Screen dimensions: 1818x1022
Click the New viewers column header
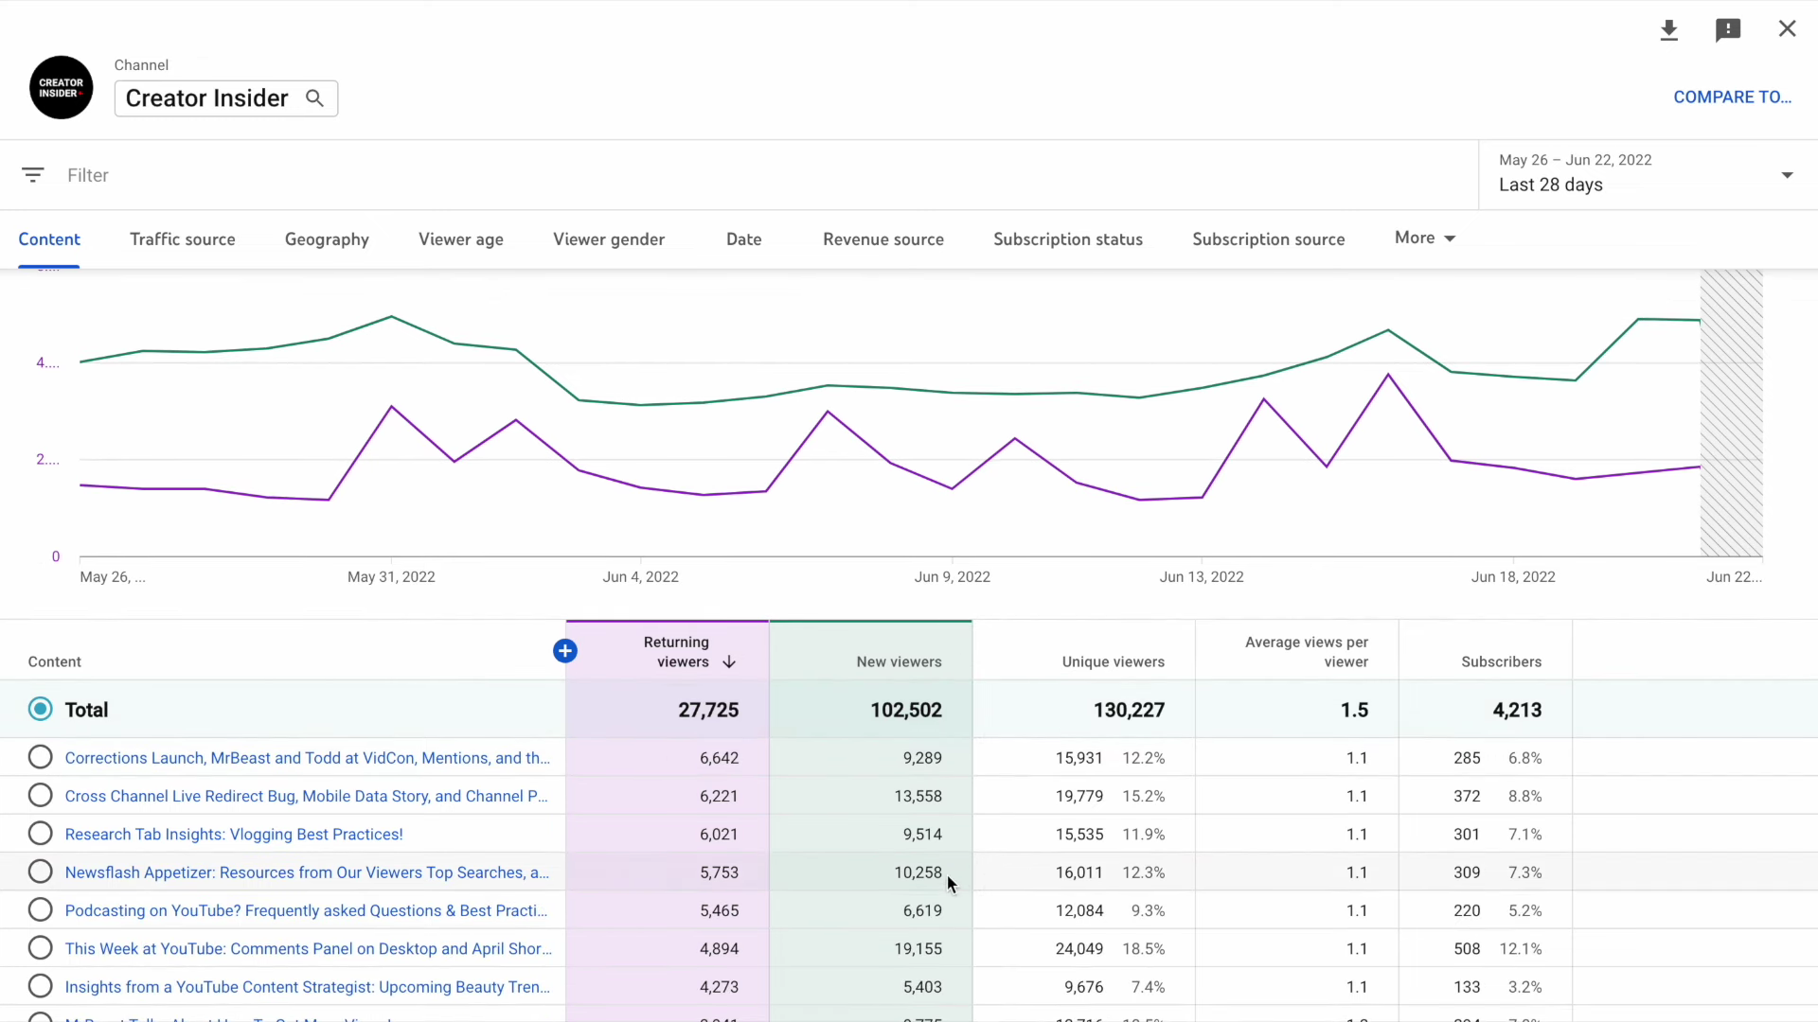(x=899, y=662)
